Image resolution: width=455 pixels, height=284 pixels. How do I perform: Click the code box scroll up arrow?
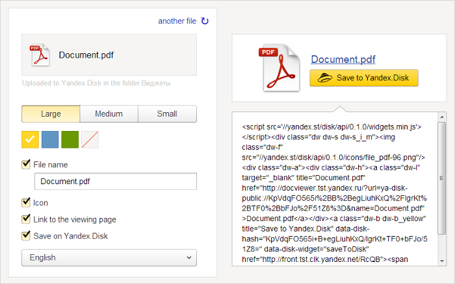click(441, 117)
